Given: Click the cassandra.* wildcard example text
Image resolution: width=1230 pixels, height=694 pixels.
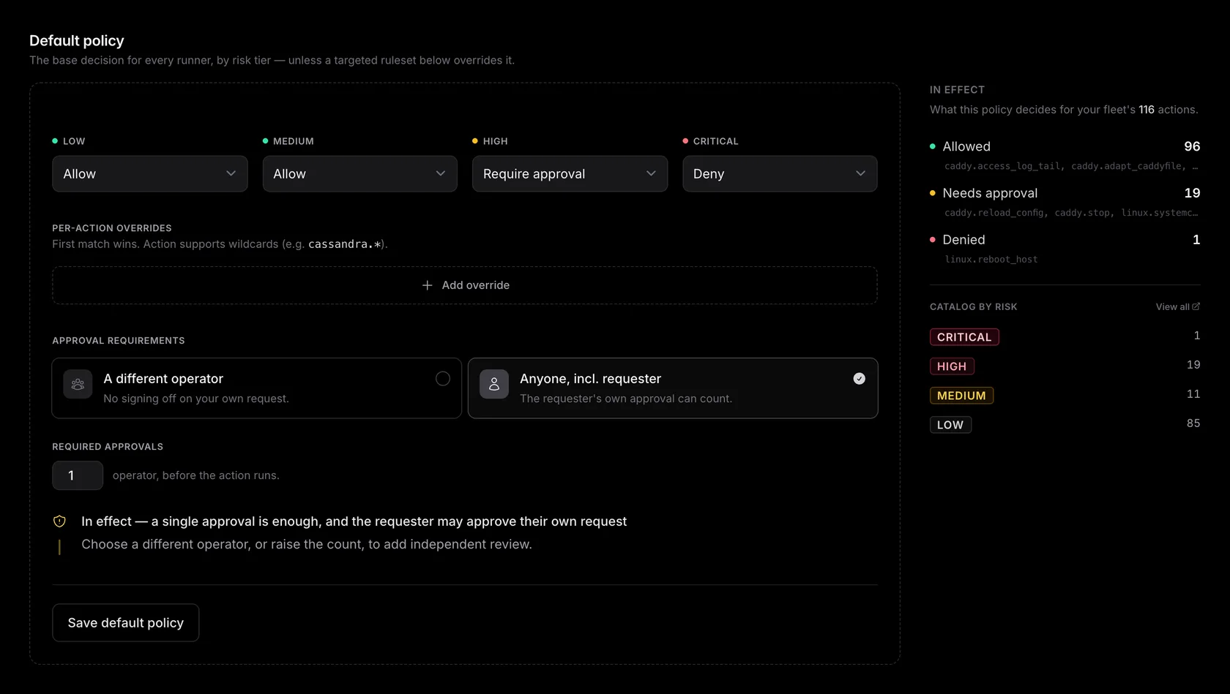Looking at the screenshot, I should pyautogui.click(x=344, y=244).
